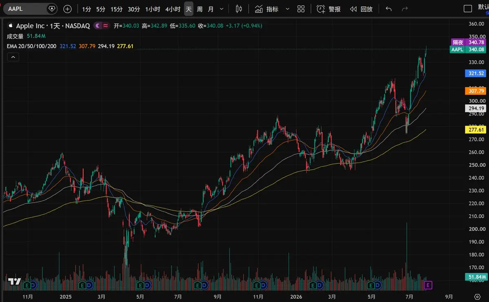The image size is (489, 302).
Task: Open the EMA 20/50/100/200 indicator legend
Action: pos(32,46)
